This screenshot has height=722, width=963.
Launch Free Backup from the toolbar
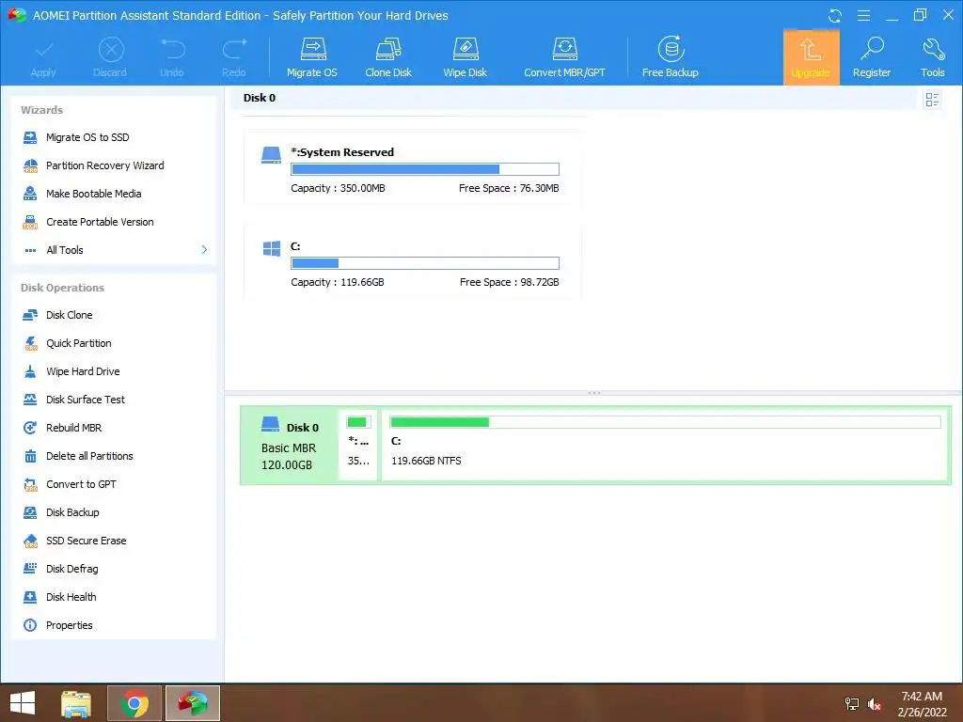coord(670,57)
